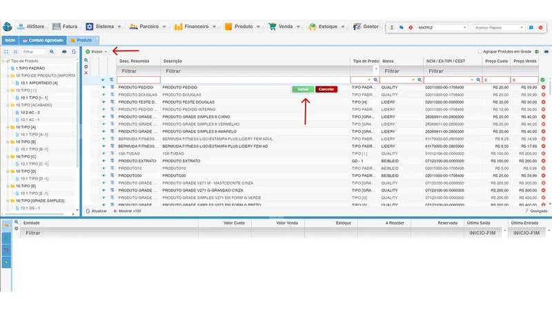
Task: Check Agrupar Produtos em Grade
Action: (x=480, y=51)
